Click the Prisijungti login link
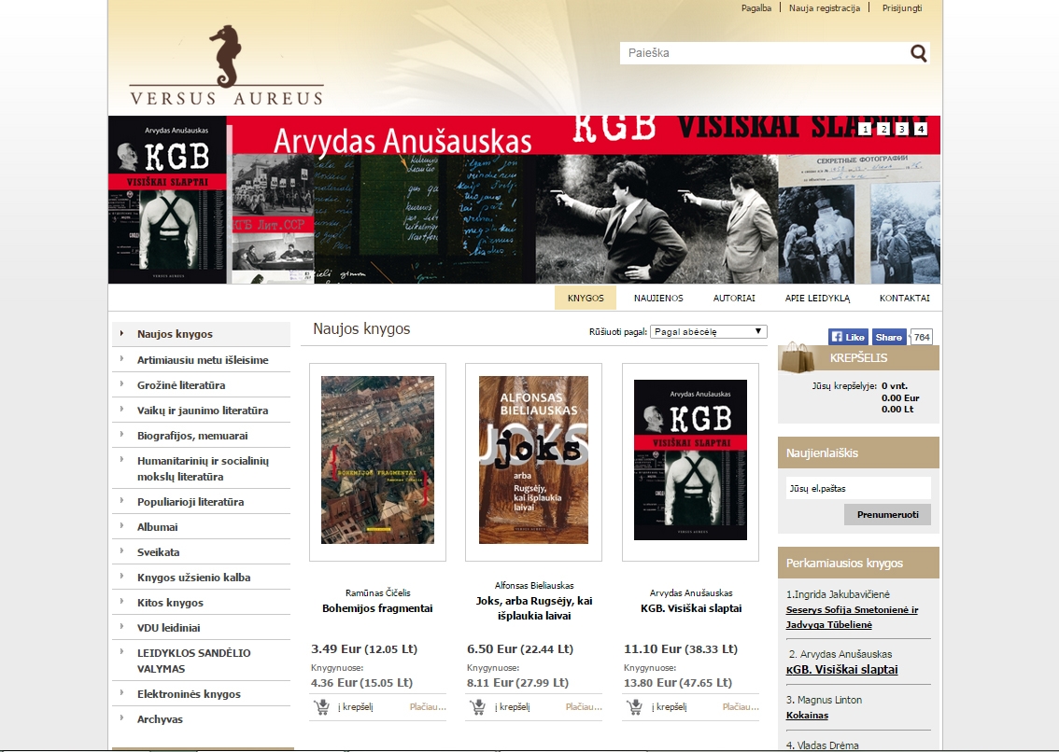 [x=901, y=8]
